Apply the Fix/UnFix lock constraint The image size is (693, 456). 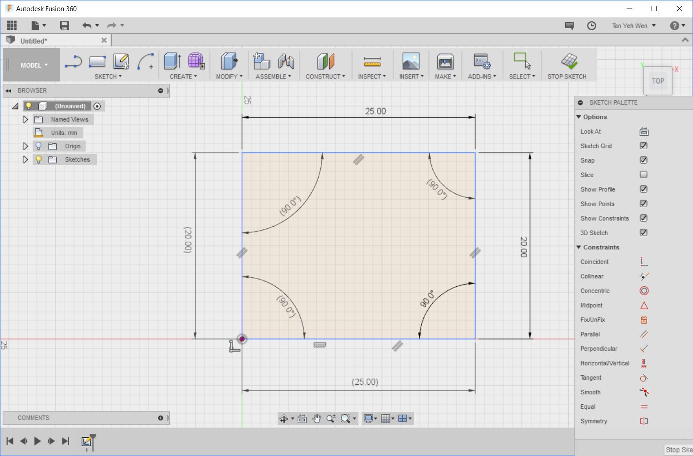(x=644, y=320)
